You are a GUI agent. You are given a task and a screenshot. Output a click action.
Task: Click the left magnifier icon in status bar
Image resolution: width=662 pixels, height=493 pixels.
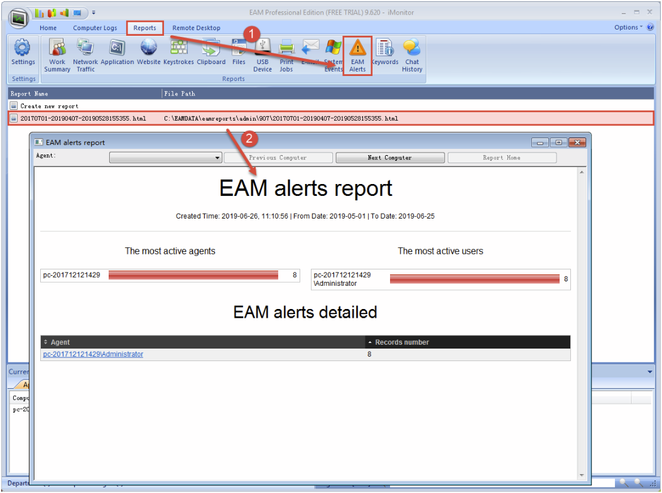coord(624,482)
